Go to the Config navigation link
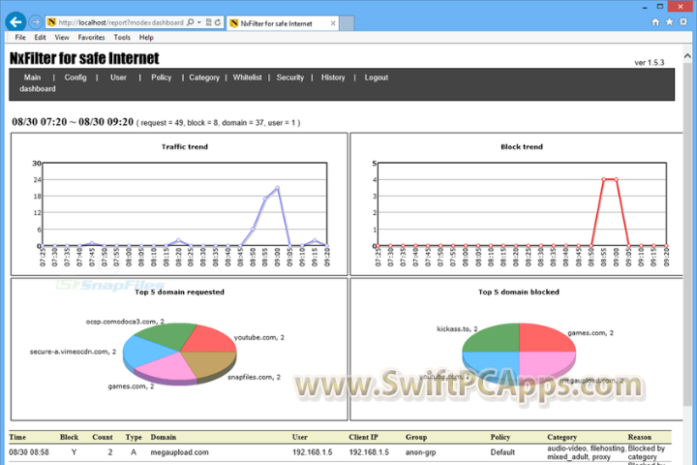Image resolution: width=697 pixels, height=465 pixels. click(x=76, y=77)
